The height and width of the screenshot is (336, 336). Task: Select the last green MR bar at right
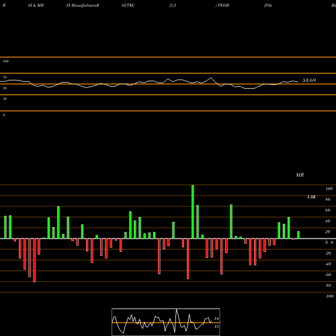pyautogui.click(x=298, y=235)
